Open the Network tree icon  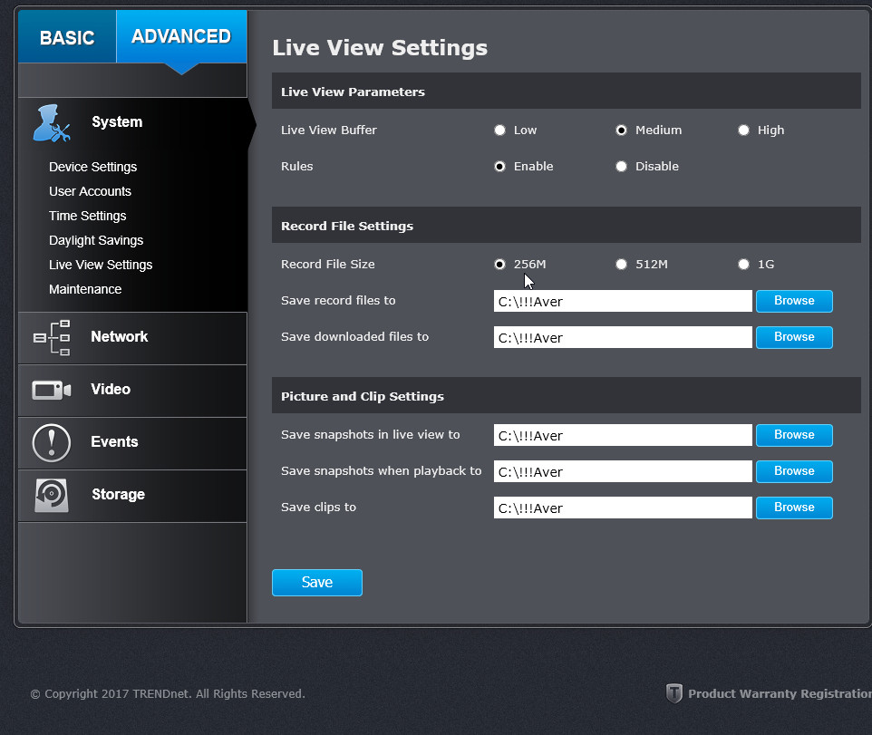click(52, 337)
